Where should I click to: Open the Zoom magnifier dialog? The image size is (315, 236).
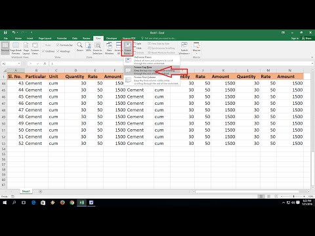(80, 47)
